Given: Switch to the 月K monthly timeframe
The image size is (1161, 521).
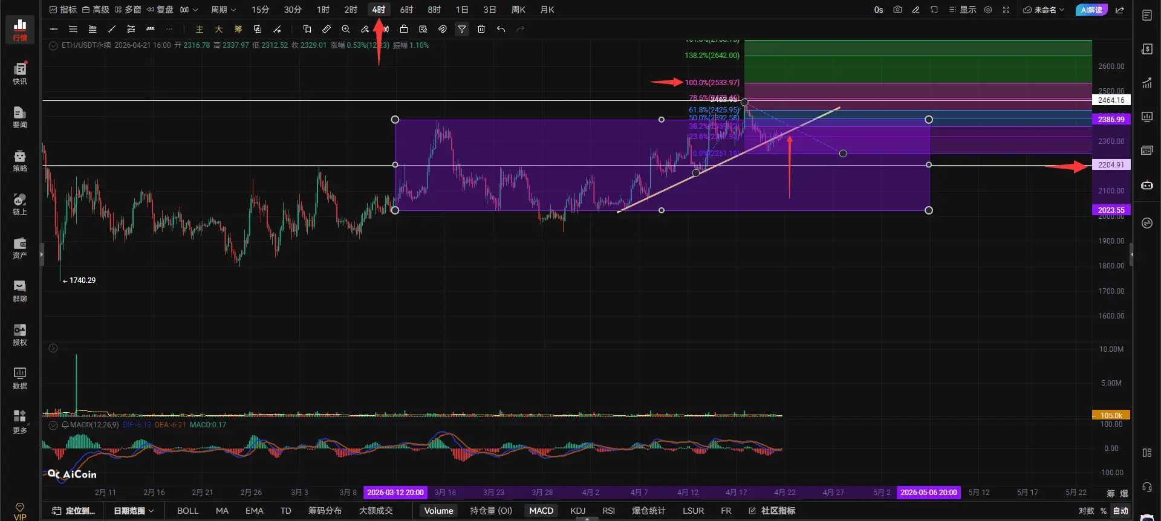Looking at the screenshot, I should coord(547,10).
